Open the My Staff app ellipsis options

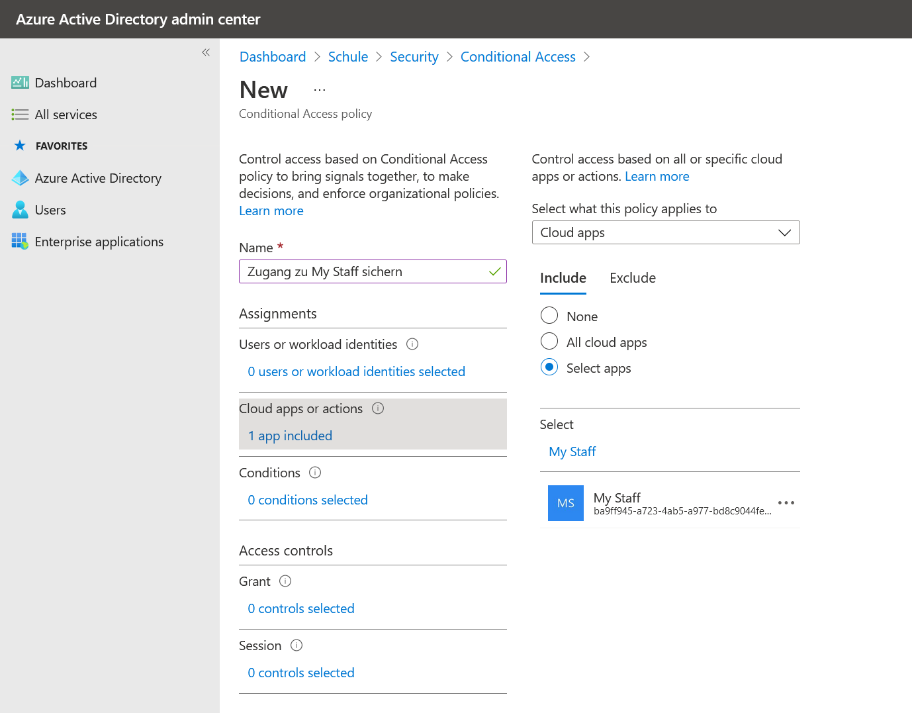[x=786, y=503]
